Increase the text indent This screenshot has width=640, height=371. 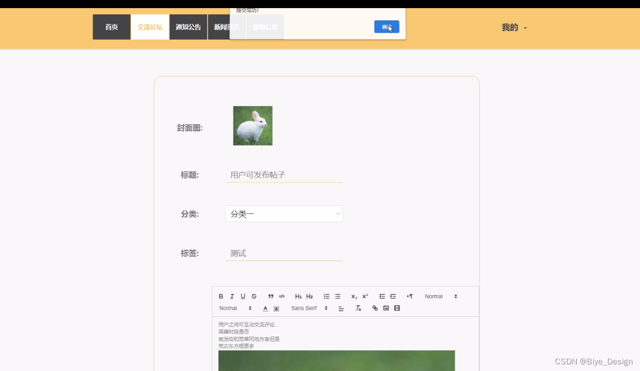[393, 296]
